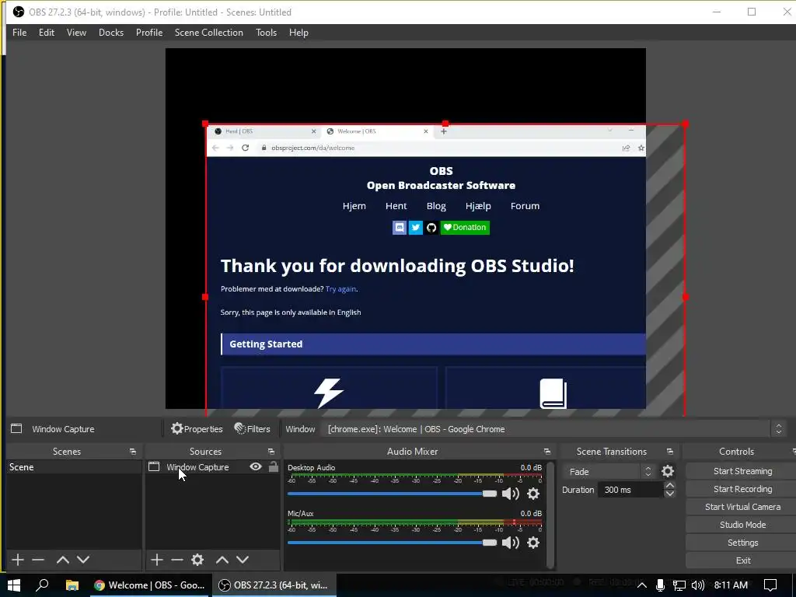Show hidden system tray icons

click(x=641, y=585)
